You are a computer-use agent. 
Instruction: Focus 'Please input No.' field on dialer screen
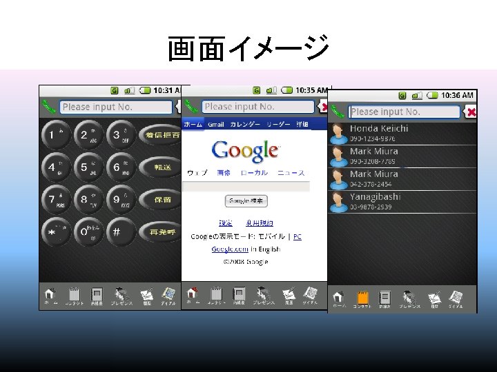[x=116, y=107]
